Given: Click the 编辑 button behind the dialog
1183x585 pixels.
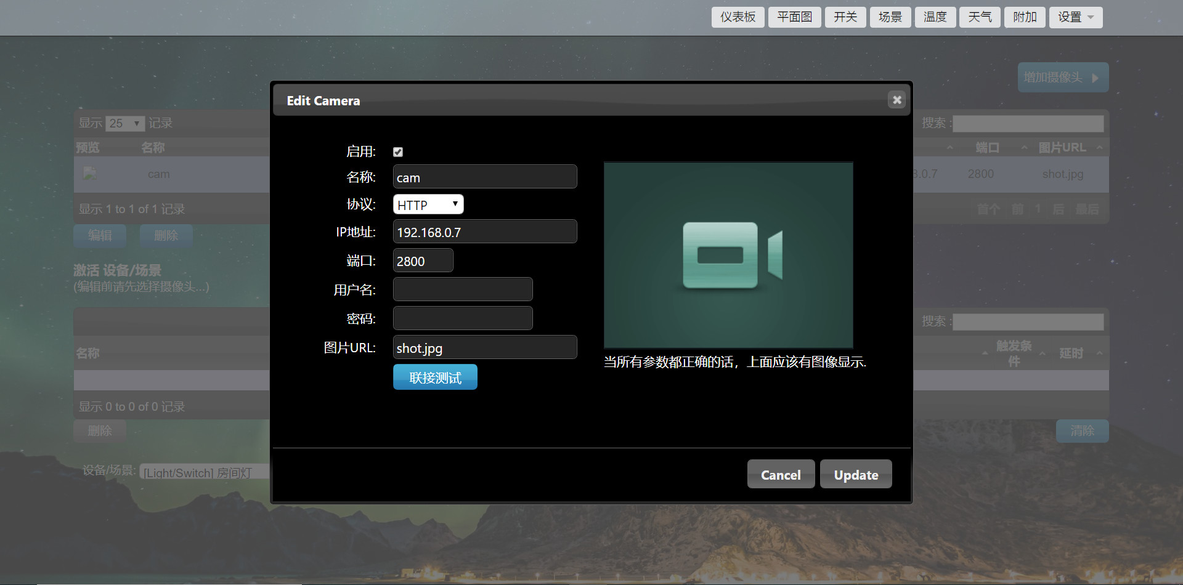Looking at the screenshot, I should [100, 235].
